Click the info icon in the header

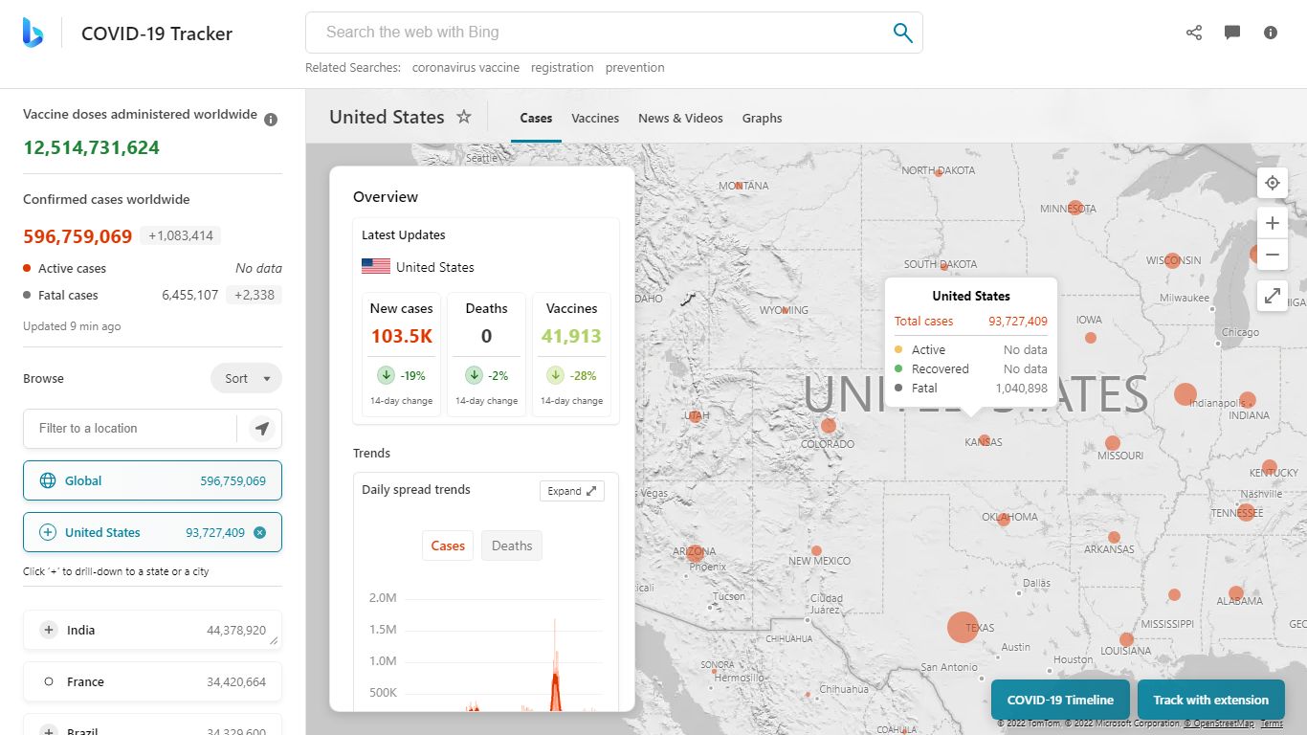tap(1271, 33)
